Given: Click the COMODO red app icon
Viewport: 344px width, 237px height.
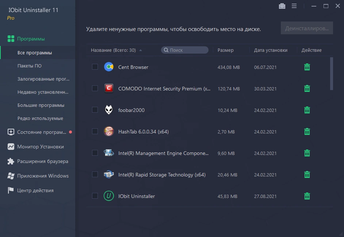Looking at the screenshot, I should click(109, 88).
